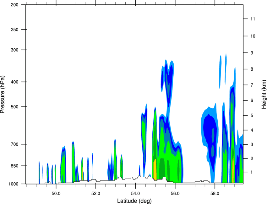This screenshot has width=267, height=204.
Task: Click the 9 km height label
Action: [252, 53]
